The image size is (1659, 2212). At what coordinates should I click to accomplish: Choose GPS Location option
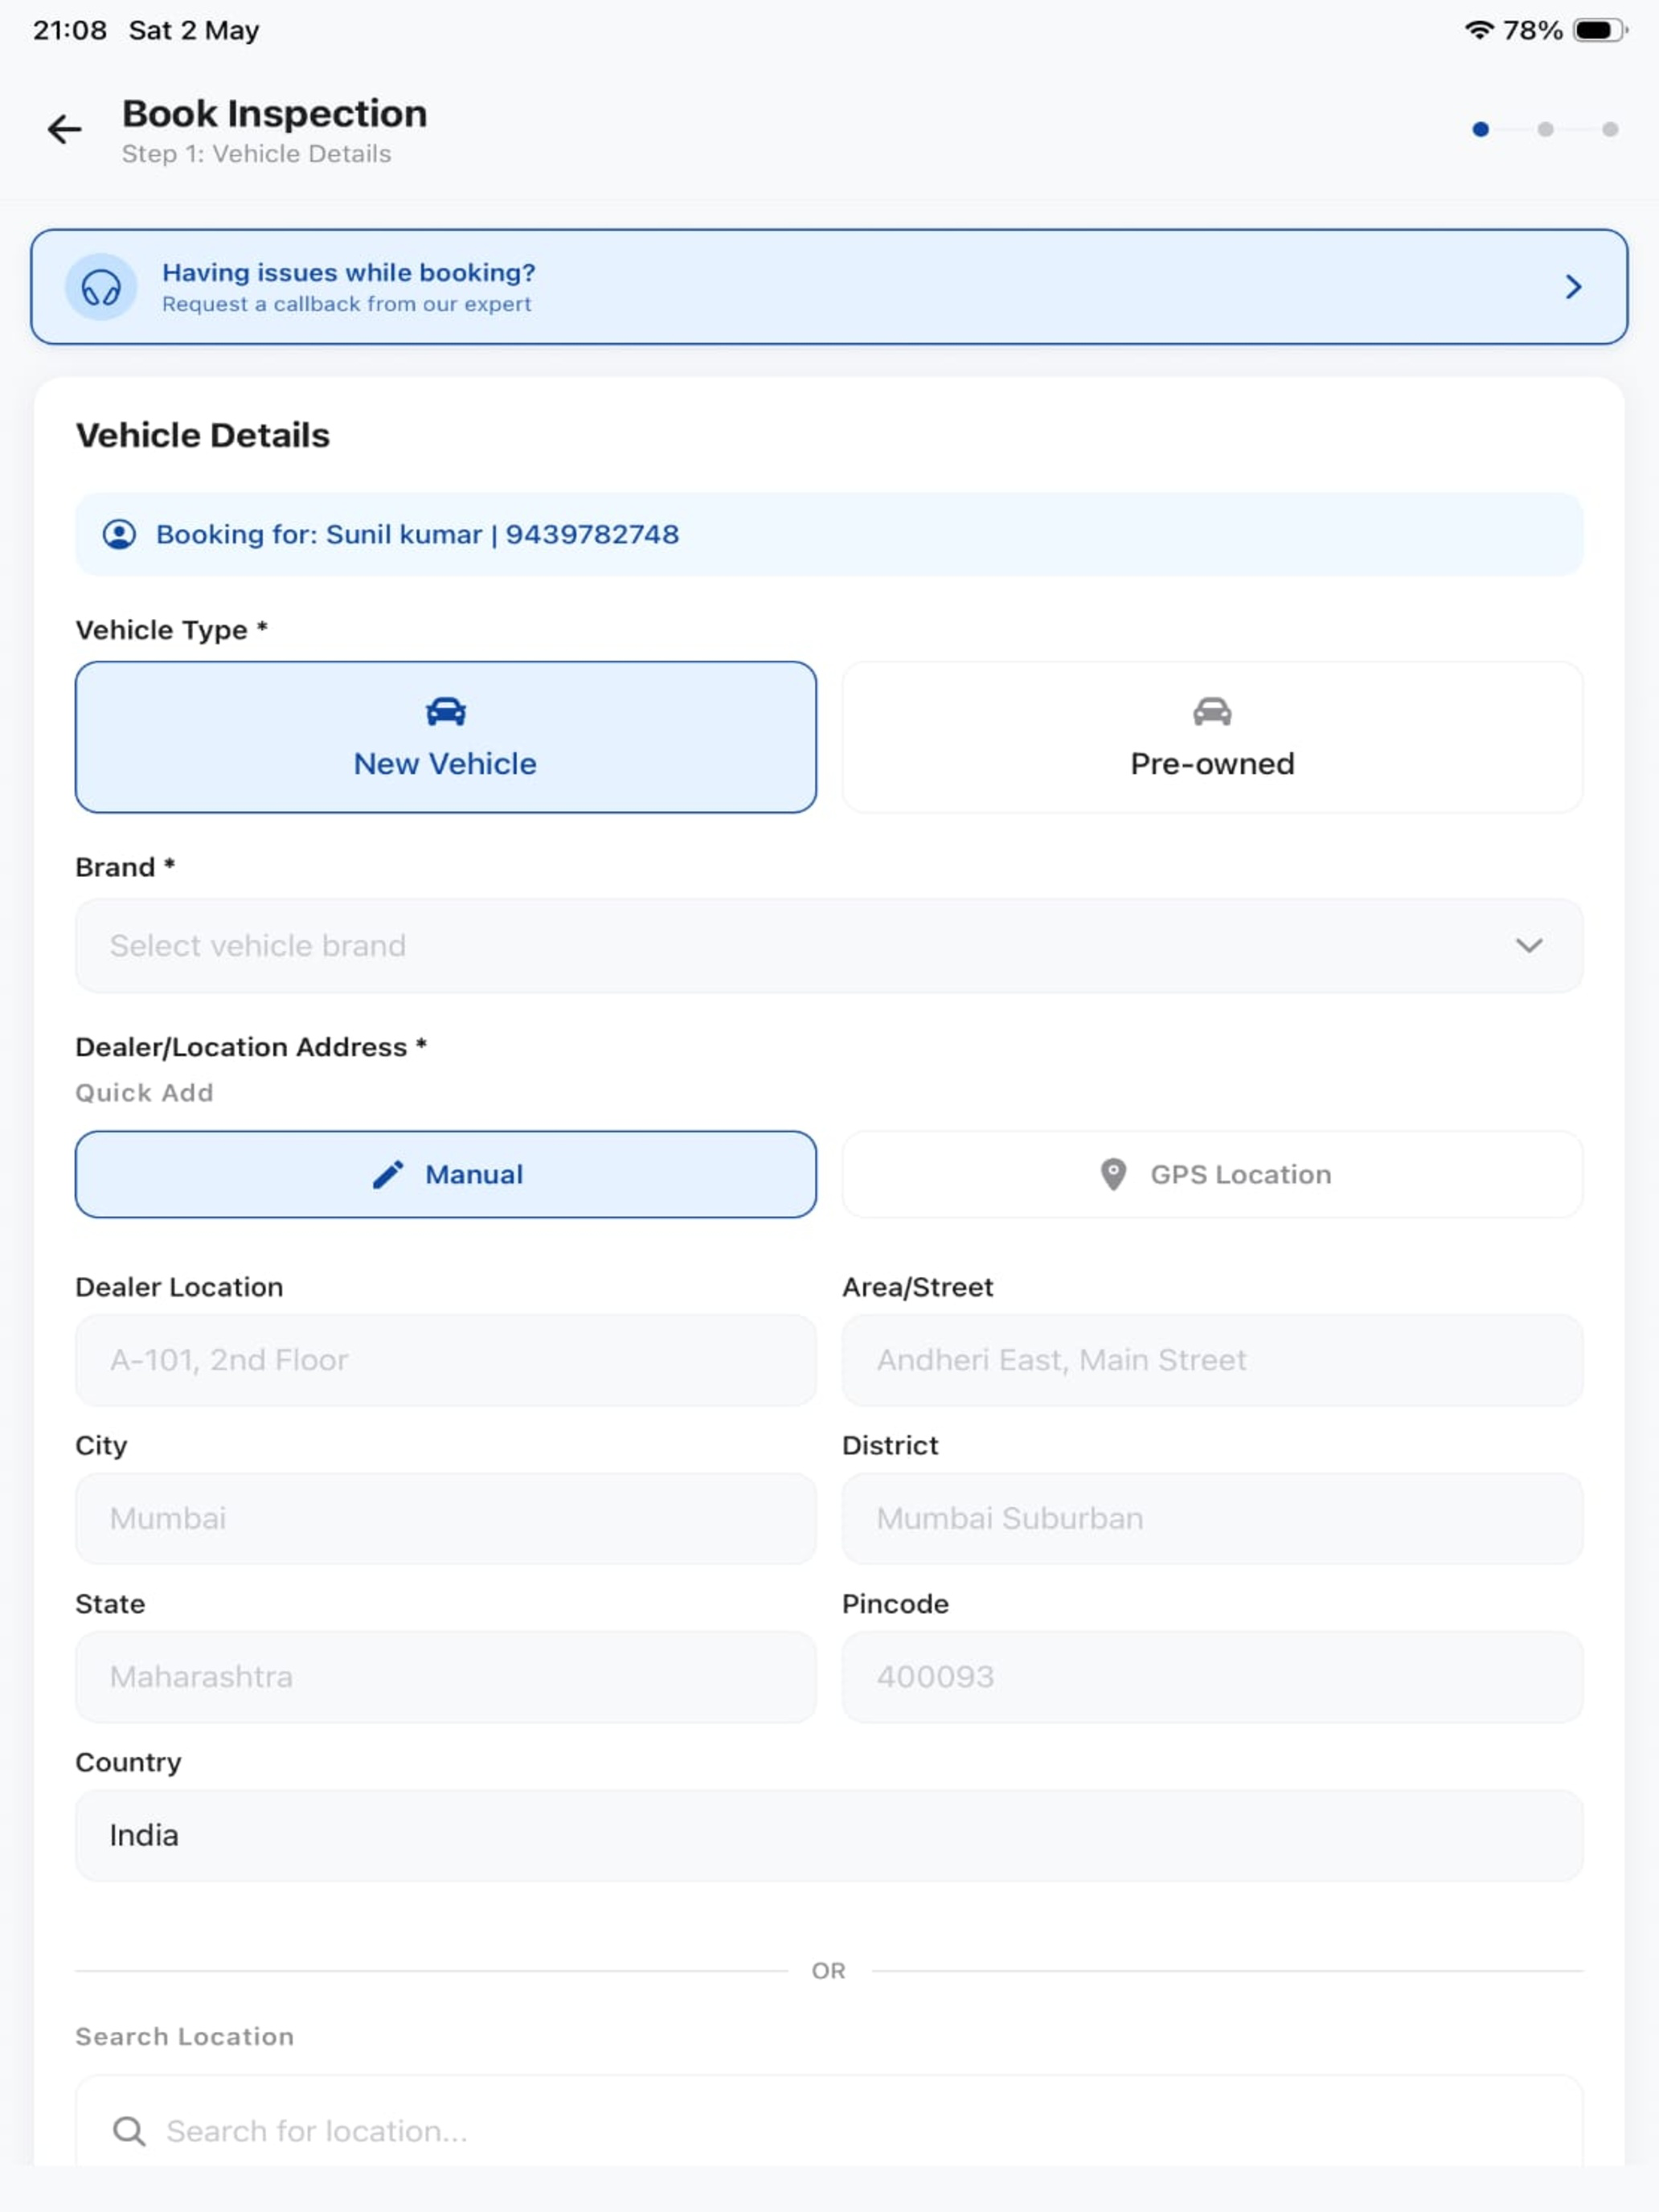click(x=1212, y=1175)
